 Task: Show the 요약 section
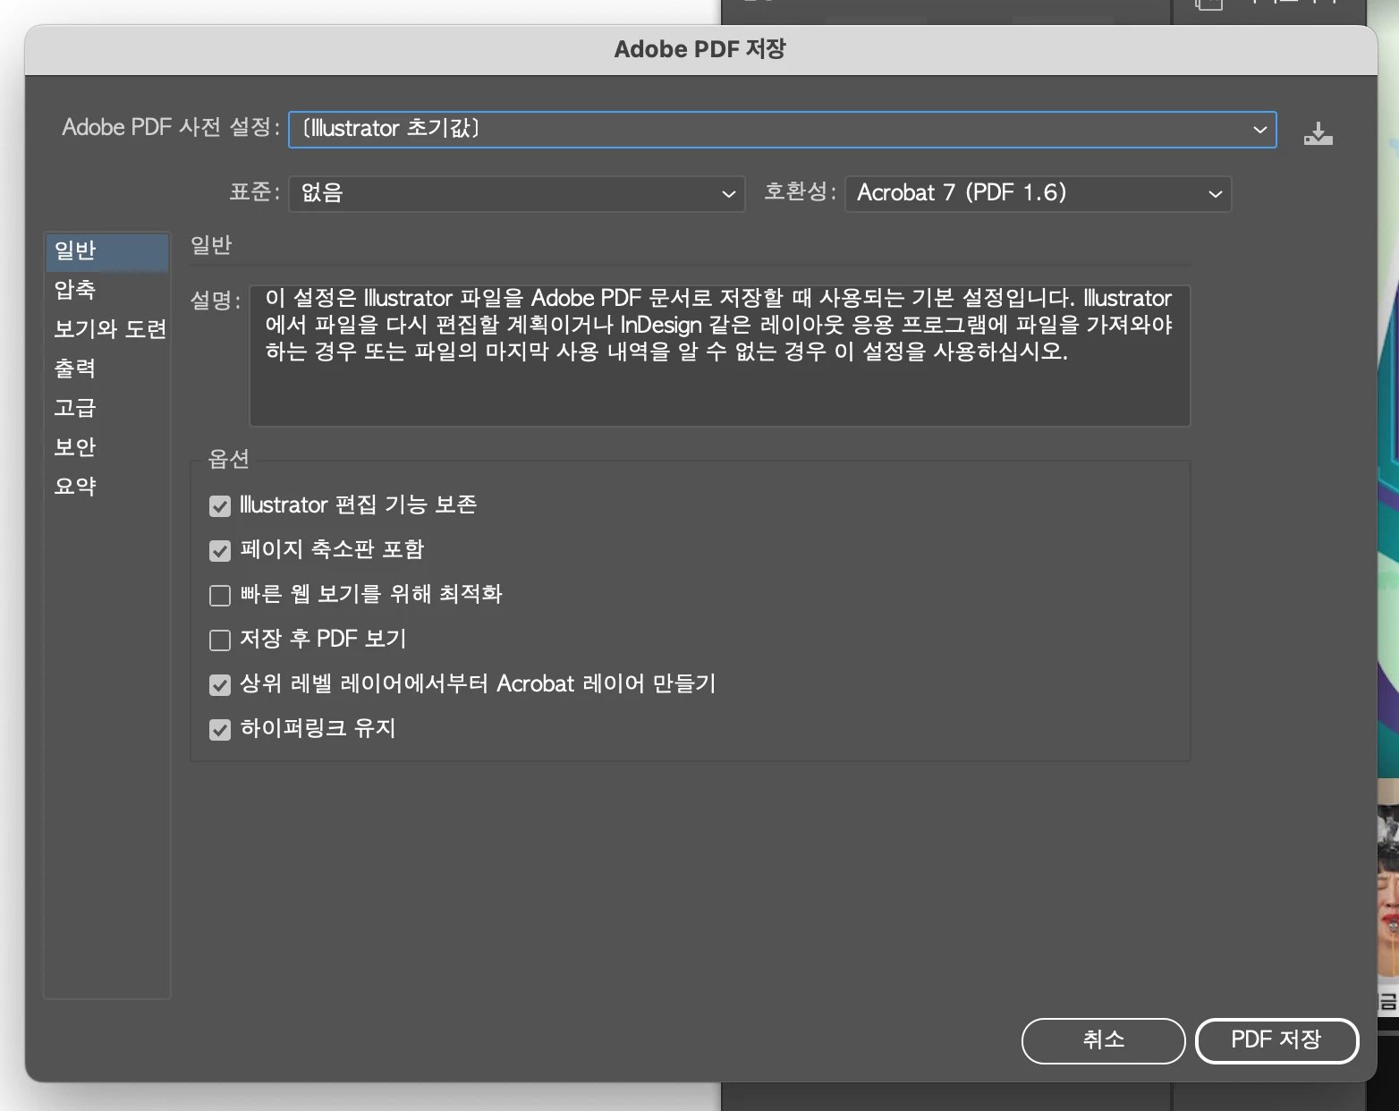pos(107,487)
